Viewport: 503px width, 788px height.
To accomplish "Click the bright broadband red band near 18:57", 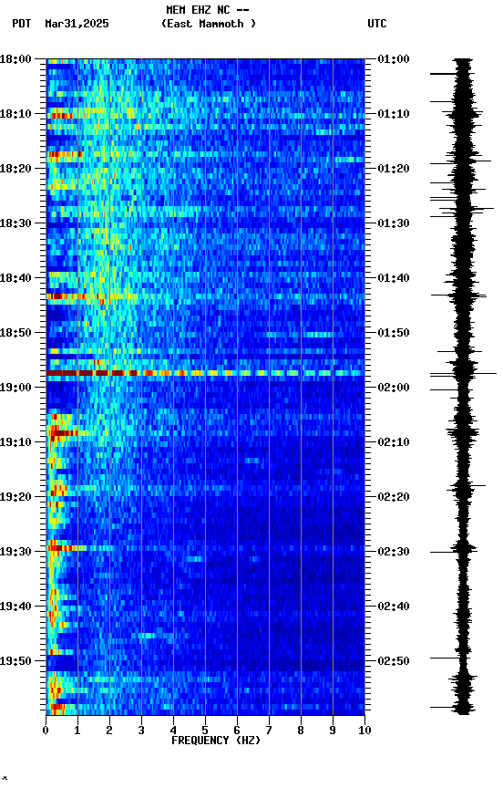I will click(205, 373).
